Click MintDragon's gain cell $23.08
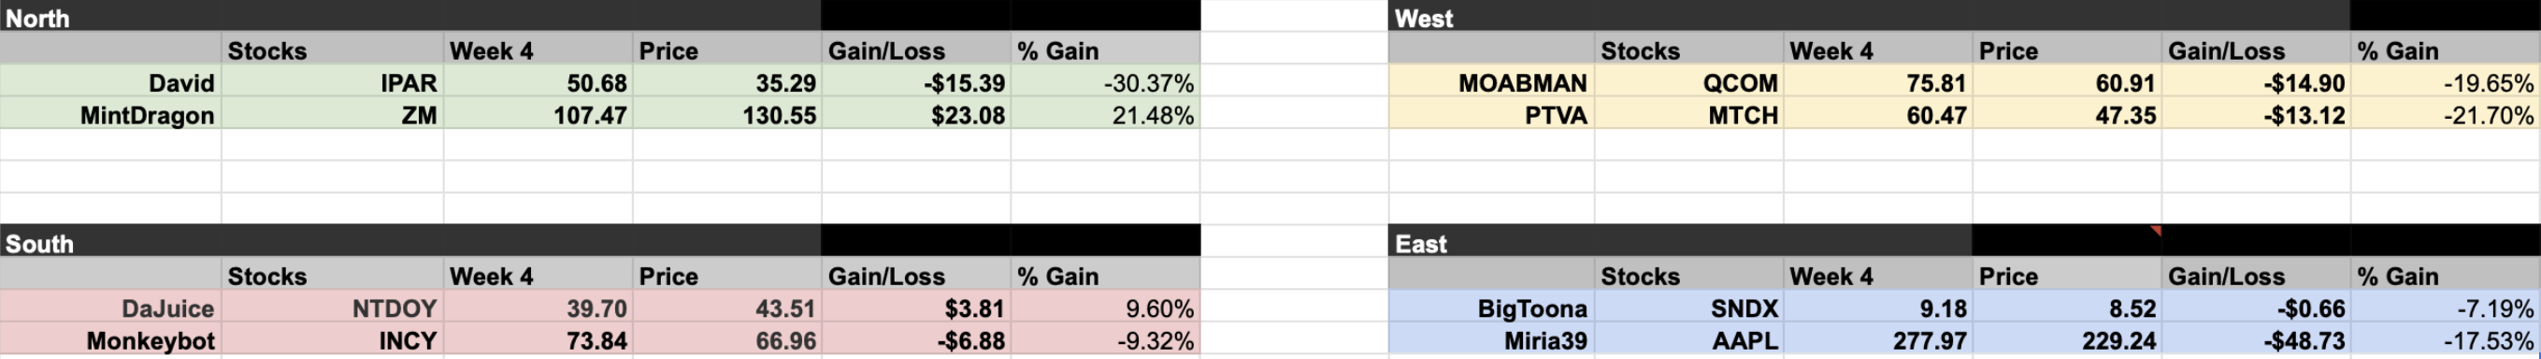This screenshot has height=359, width=2541. tap(916, 114)
